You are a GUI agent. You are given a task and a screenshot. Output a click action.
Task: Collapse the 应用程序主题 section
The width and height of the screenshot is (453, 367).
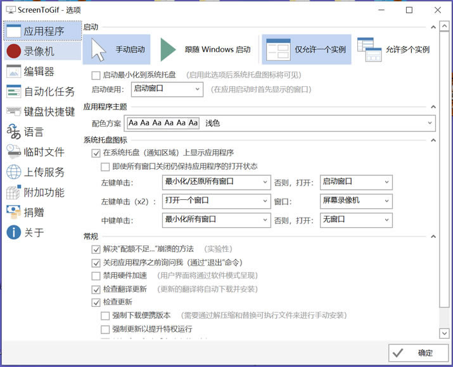(x=433, y=107)
